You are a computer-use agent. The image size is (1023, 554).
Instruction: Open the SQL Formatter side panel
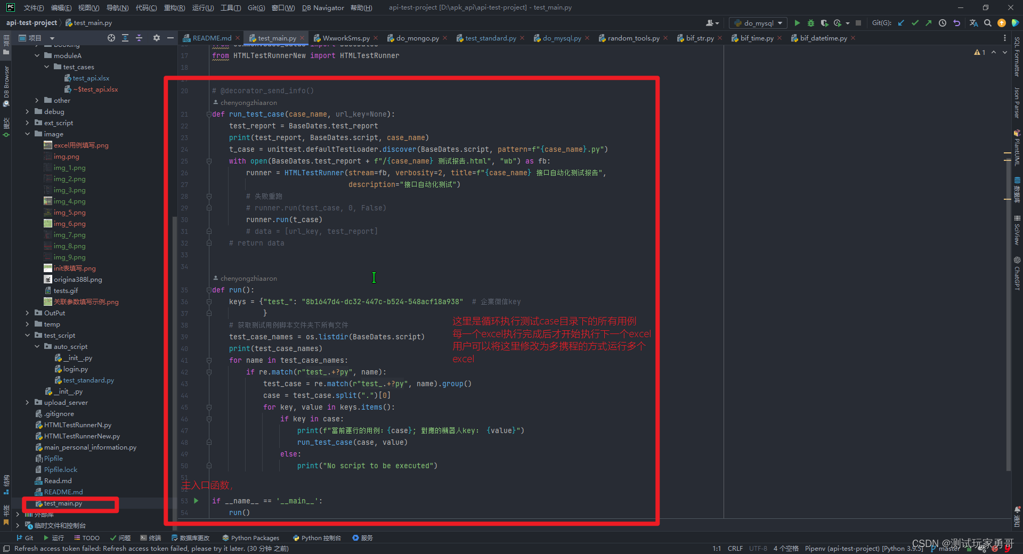tap(1017, 56)
